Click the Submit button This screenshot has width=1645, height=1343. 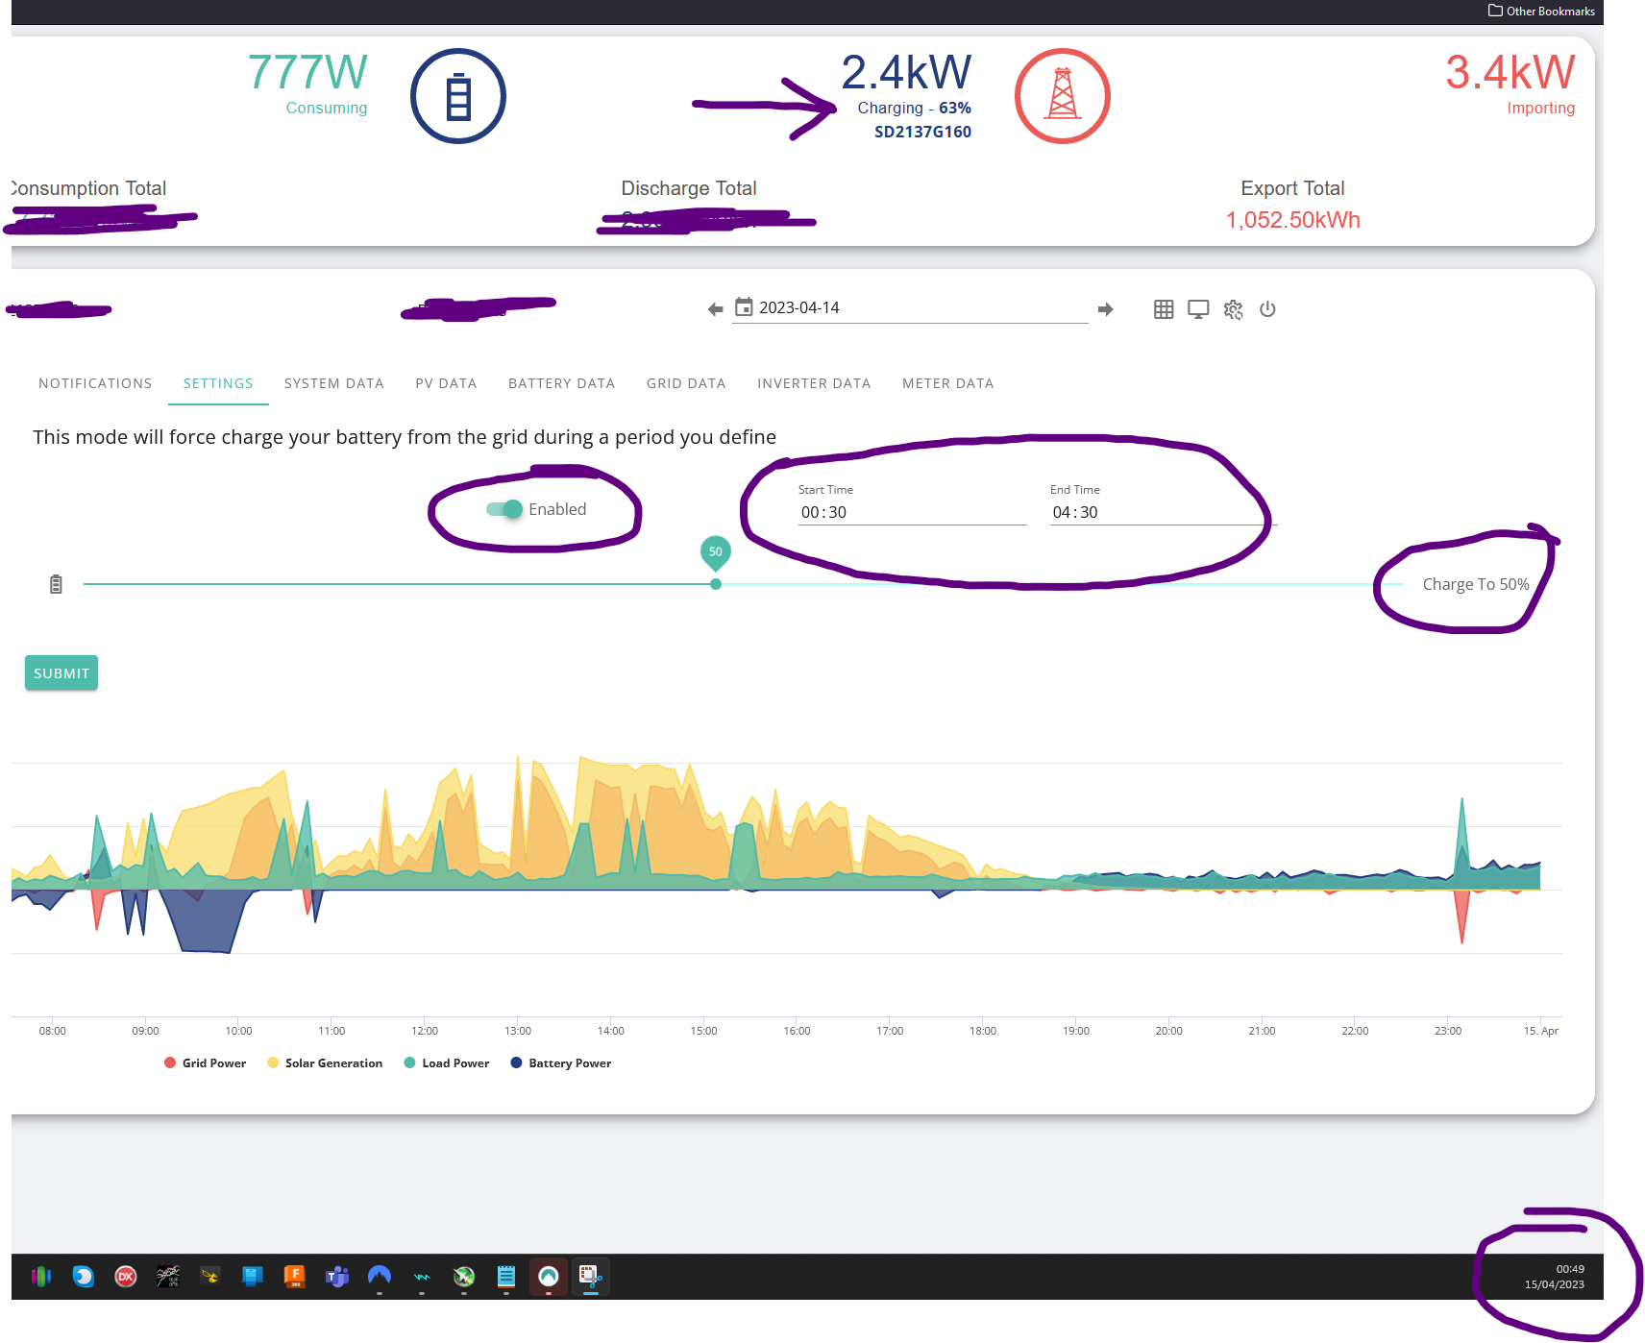point(61,673)
